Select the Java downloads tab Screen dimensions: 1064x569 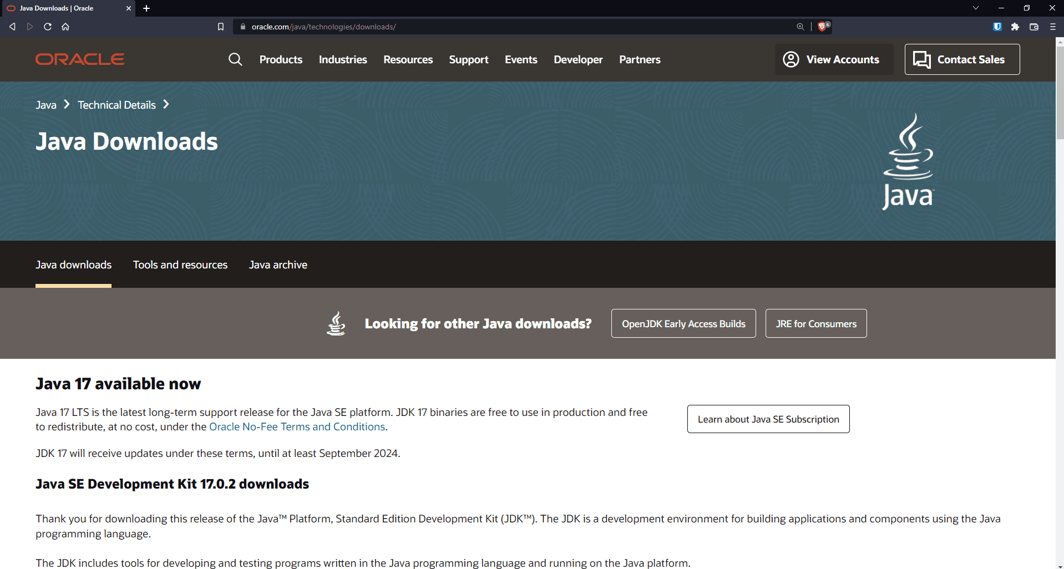73,265
